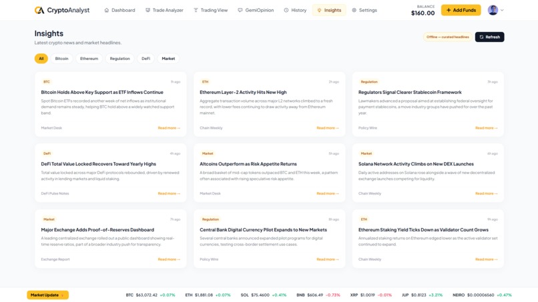Read more on DeFi Total Value Locked article
This screenshot has width=538, height=302.
tap(169, 194)
